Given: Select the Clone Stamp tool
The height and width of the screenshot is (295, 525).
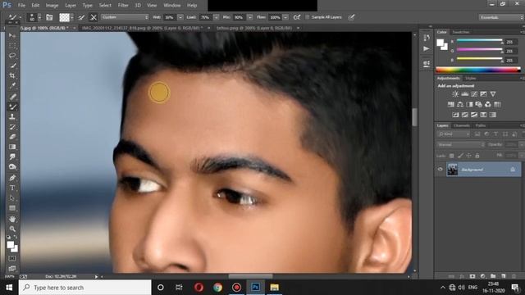Looking at the screenshot, I should [12, 117].
